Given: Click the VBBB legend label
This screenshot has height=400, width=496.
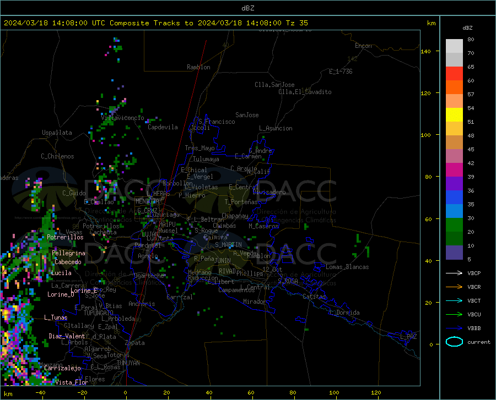Looking at the screenshot, I should coord(474,328).
